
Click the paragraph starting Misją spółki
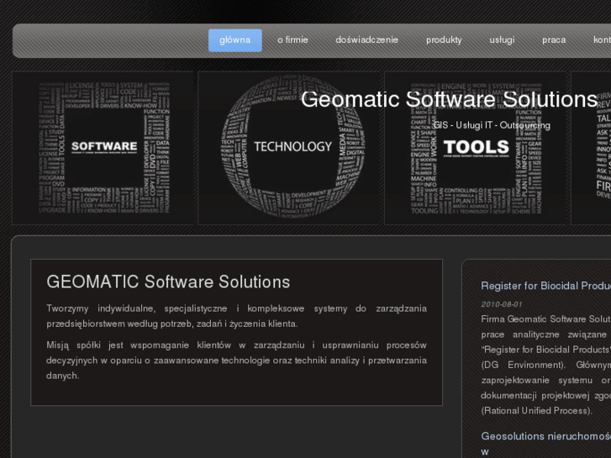236,361
